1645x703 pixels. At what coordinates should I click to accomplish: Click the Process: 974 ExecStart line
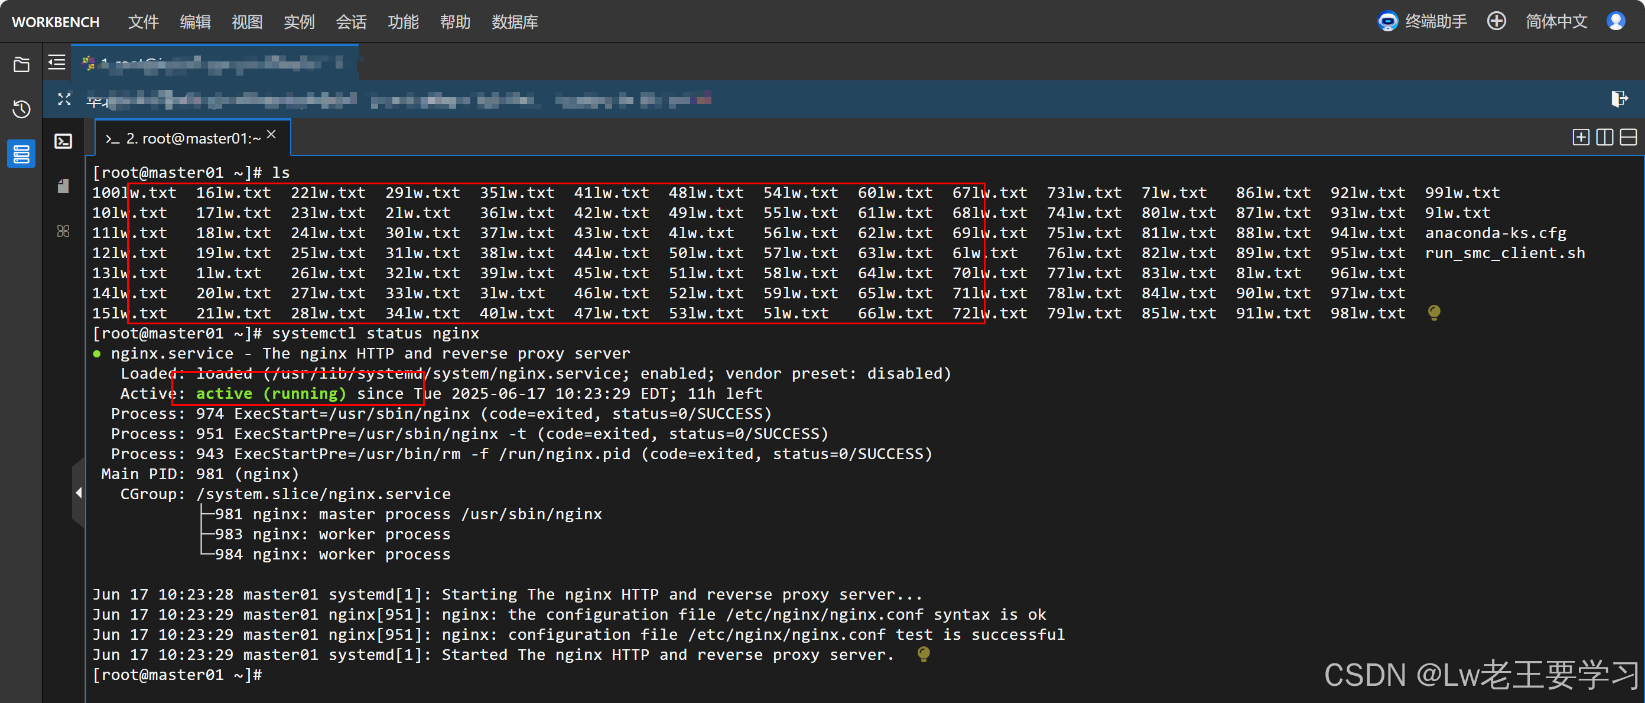tap(441, 414)
